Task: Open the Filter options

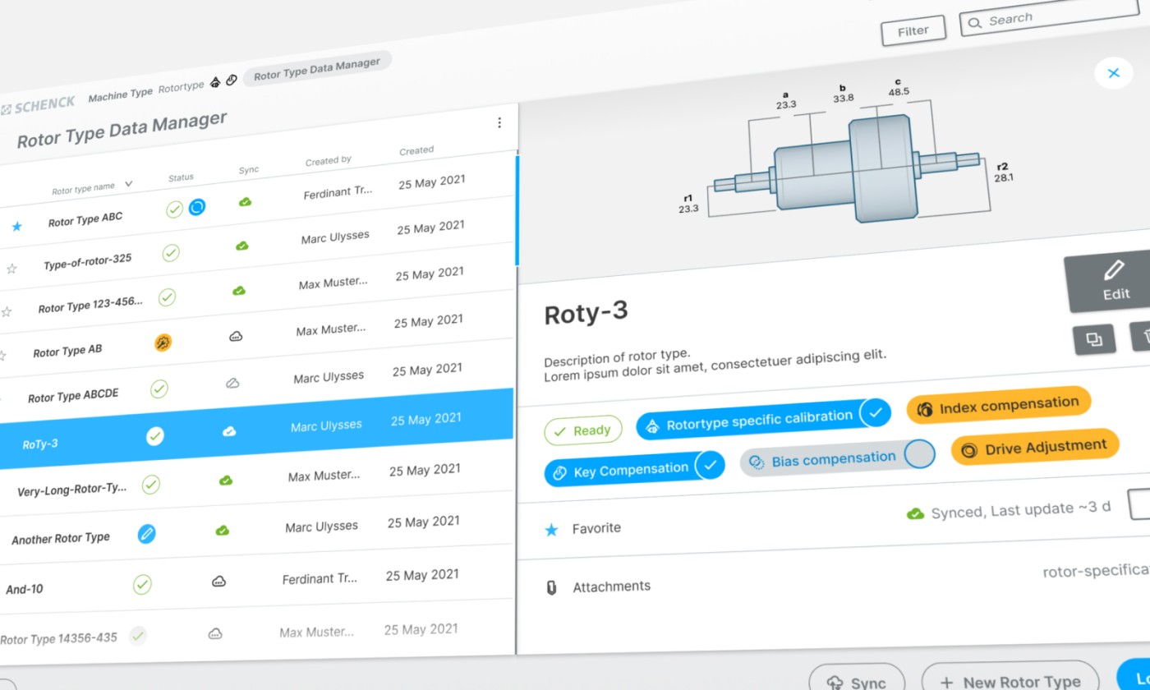Action: pyautogui.click(x=913, y=32)
